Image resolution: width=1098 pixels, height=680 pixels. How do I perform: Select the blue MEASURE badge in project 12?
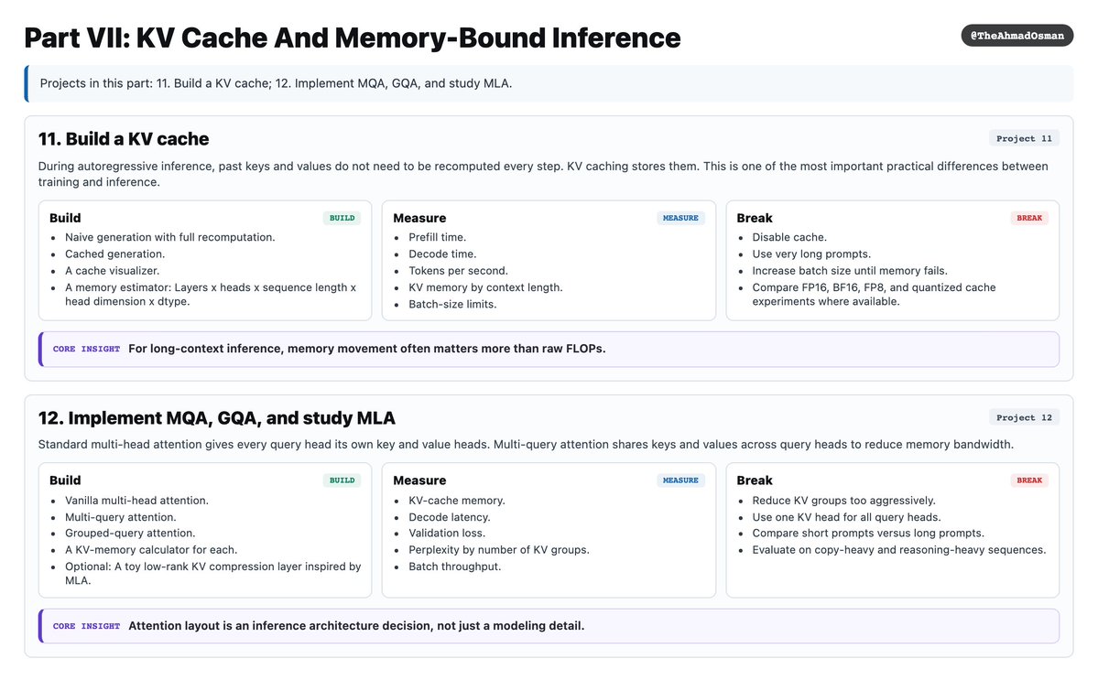point(680,480)
